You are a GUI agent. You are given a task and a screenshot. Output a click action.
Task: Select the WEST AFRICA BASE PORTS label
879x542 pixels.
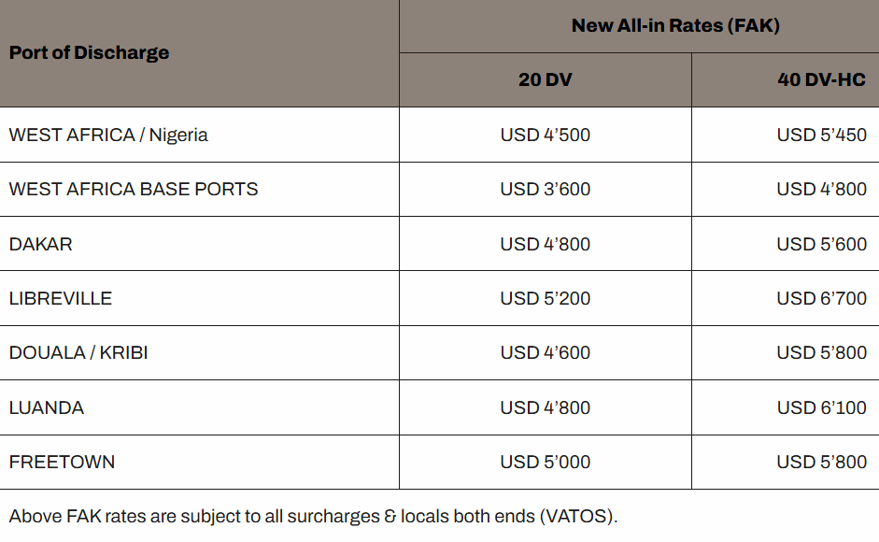(134, 189)
